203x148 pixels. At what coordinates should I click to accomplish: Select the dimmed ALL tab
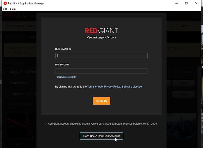pos(15,38)
